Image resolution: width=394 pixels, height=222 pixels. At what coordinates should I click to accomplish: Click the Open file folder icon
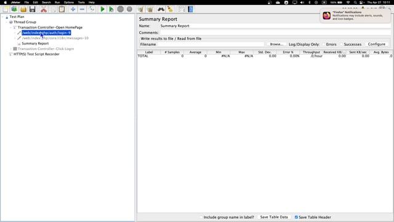pyautogui.click(x=23, y=9)
